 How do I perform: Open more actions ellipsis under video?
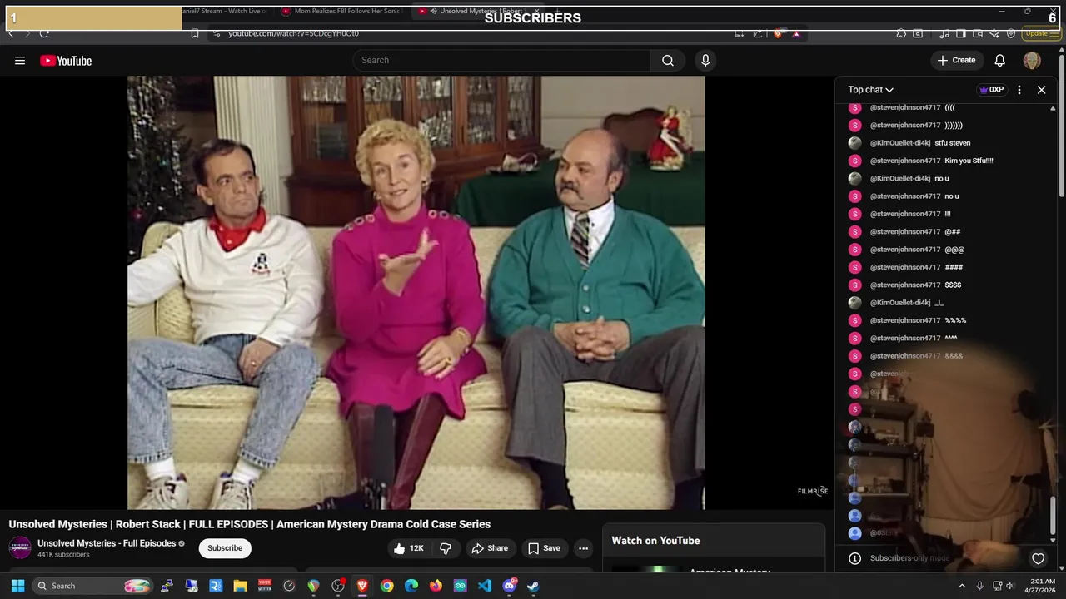coord(583,548)
